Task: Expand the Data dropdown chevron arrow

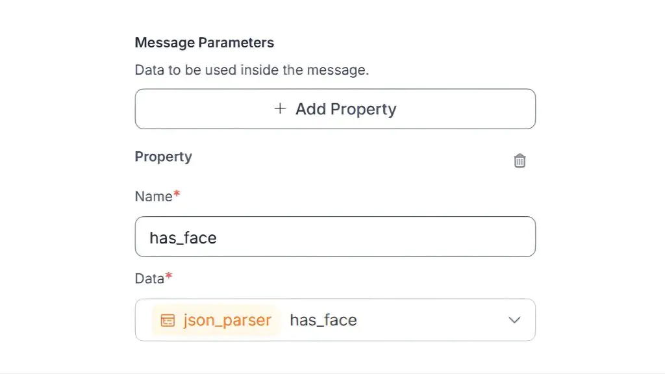Action: pyautogui.click(x=514, y=319)
